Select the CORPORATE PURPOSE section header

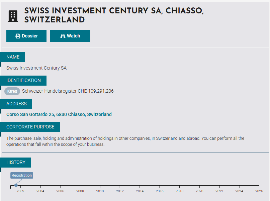click(x=30, y=127)
